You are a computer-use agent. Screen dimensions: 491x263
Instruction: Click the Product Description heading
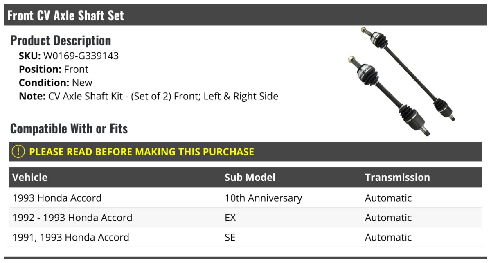coord(61,40)
